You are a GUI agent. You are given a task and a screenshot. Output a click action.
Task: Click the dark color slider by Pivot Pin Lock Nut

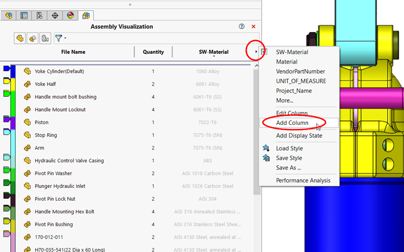pyautogui.click(x=7, y=196)
